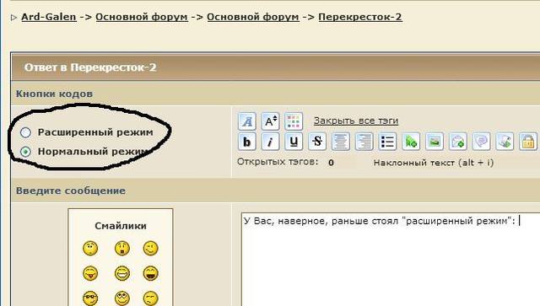Center-align text icon

click(341, 142)
